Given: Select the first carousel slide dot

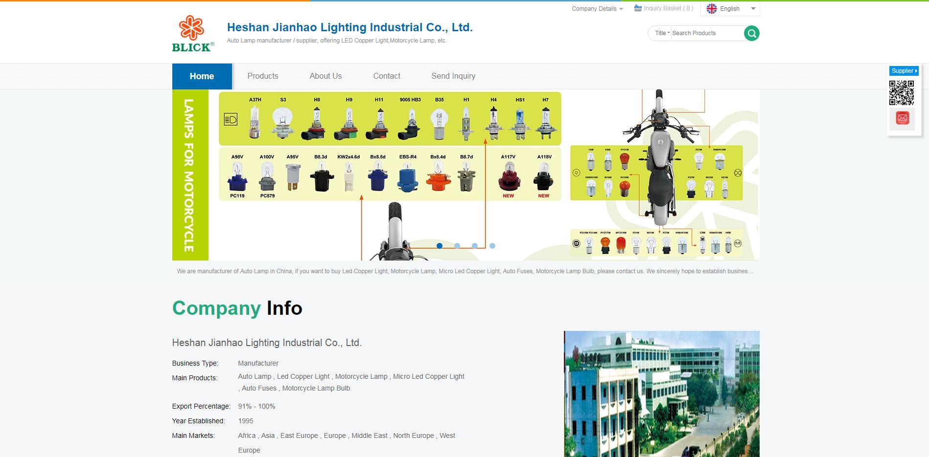Looking at the screenshot, I should (440, 246).
